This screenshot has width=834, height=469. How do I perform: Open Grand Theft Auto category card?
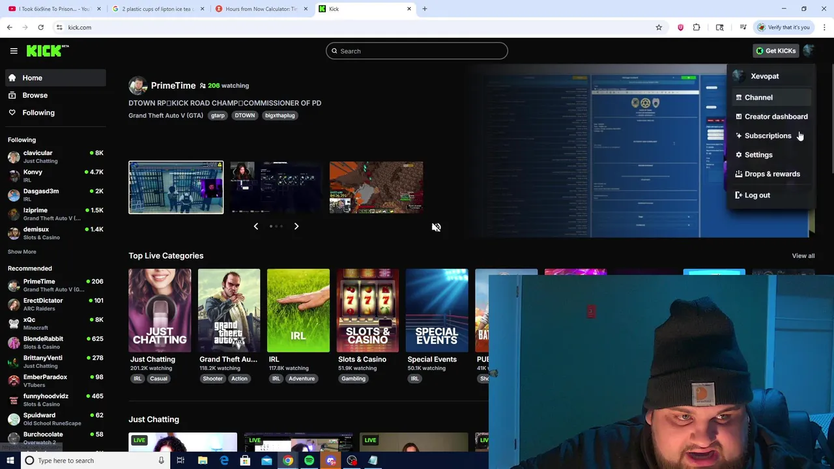tap(229, 310)
